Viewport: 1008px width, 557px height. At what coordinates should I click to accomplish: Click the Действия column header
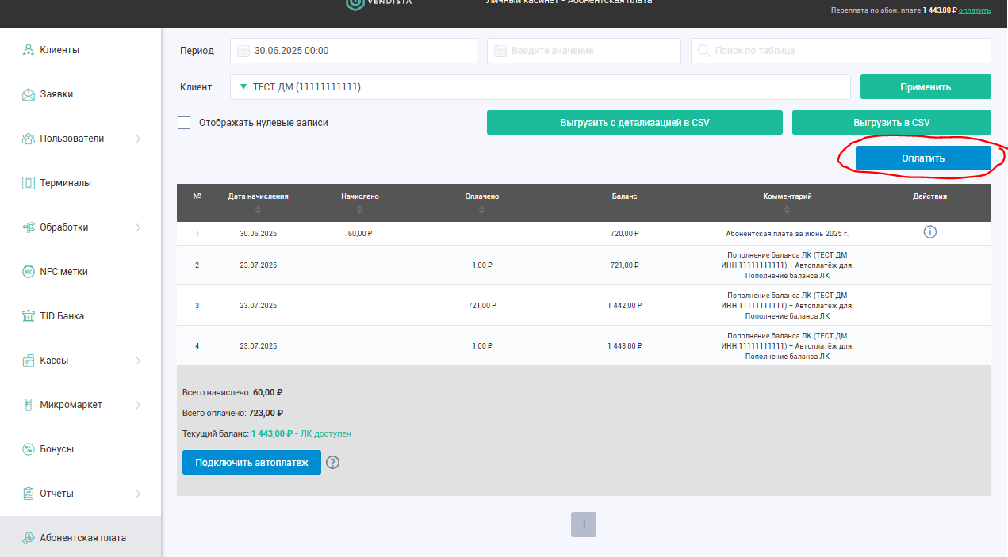929,196
